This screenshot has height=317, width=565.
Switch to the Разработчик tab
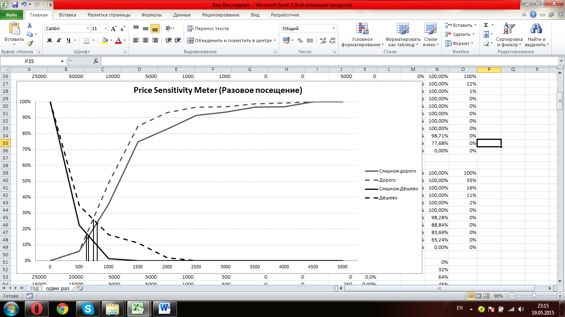click(285, 15)
